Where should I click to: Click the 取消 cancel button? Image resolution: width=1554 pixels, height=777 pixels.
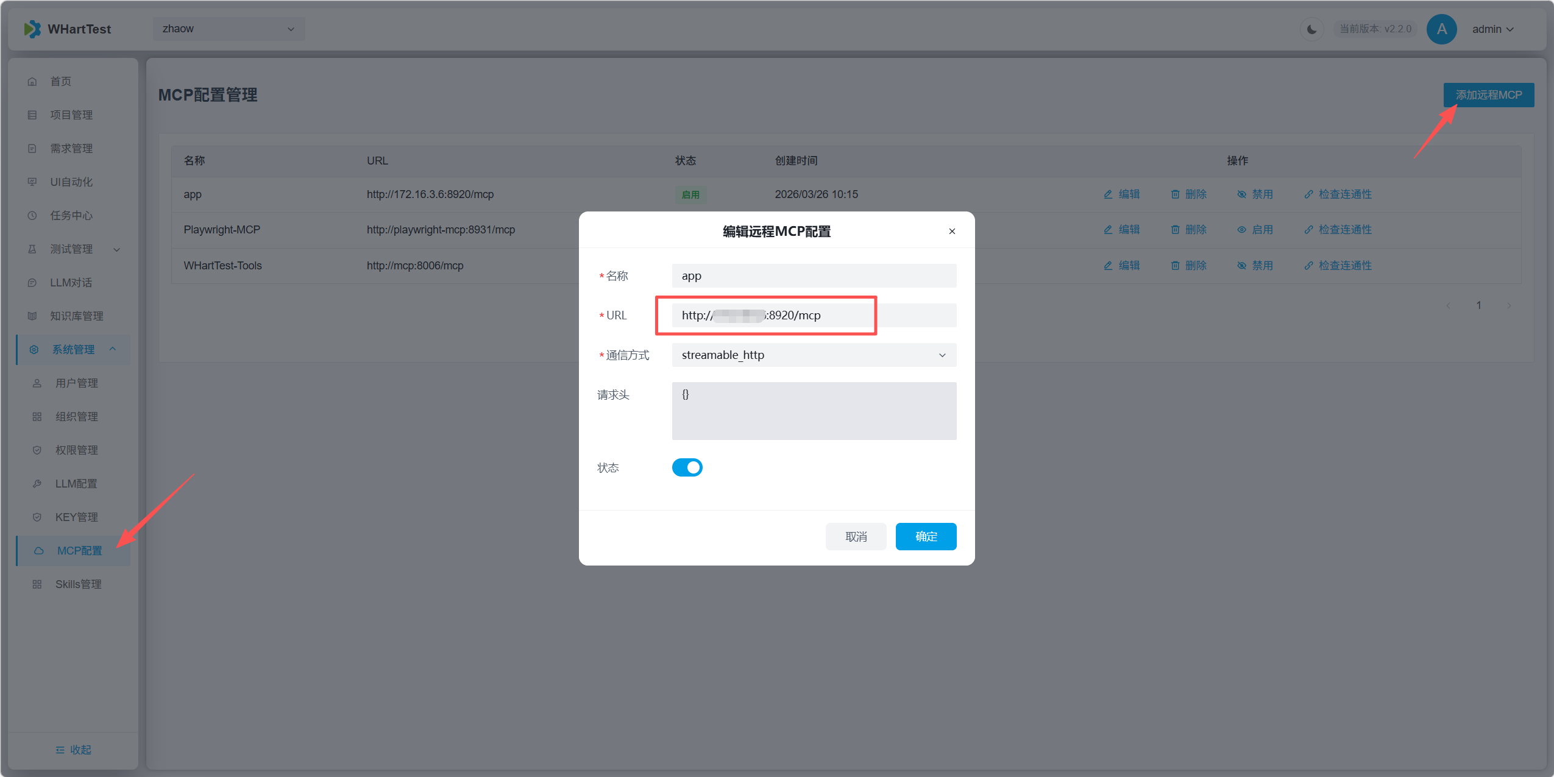click(x=856, y=537)
